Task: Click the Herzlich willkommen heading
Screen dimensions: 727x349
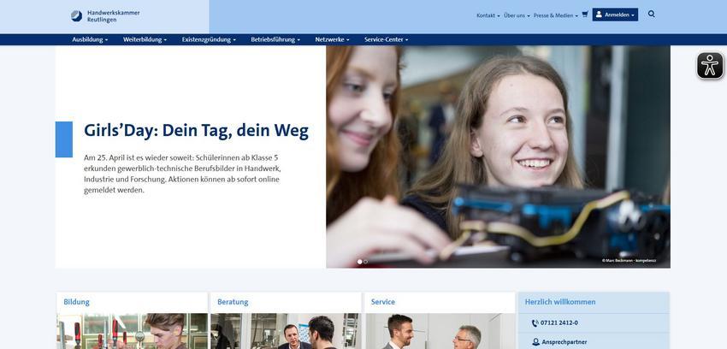Action: click(x=560, y=302)
